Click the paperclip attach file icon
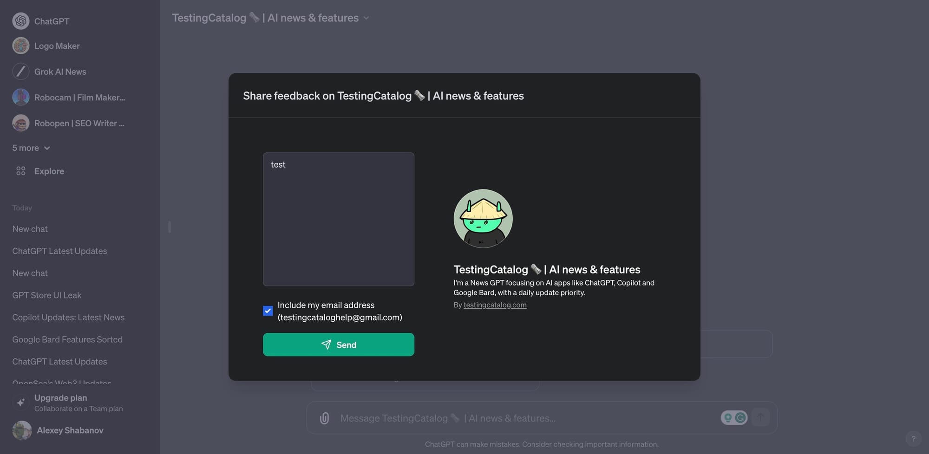 click(324, 418)
